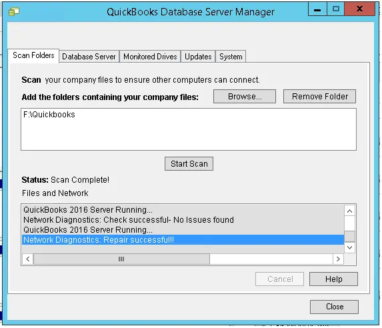Select 'Network Diagnostics: Repair successful!!' row
This screenshot has height=328, width=382.
coord(183,240)
